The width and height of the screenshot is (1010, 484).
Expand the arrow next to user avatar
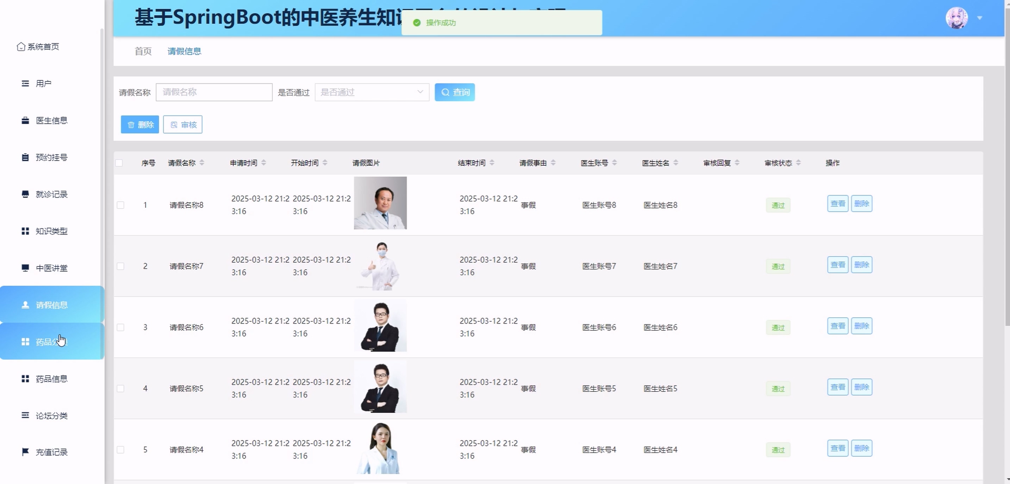point(979,18)
